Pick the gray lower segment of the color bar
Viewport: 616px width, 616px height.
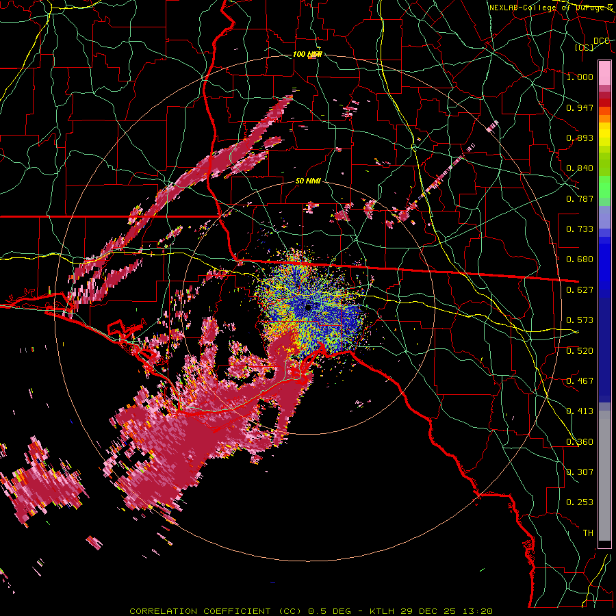click(x=604, y=476)
